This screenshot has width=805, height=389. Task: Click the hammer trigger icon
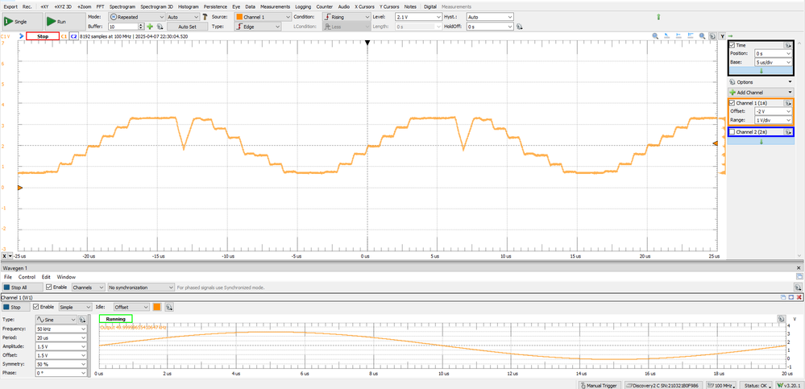click(x=205, y=17)
